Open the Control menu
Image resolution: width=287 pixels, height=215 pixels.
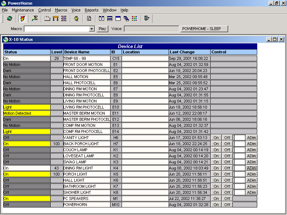click(x=44, y=10)
